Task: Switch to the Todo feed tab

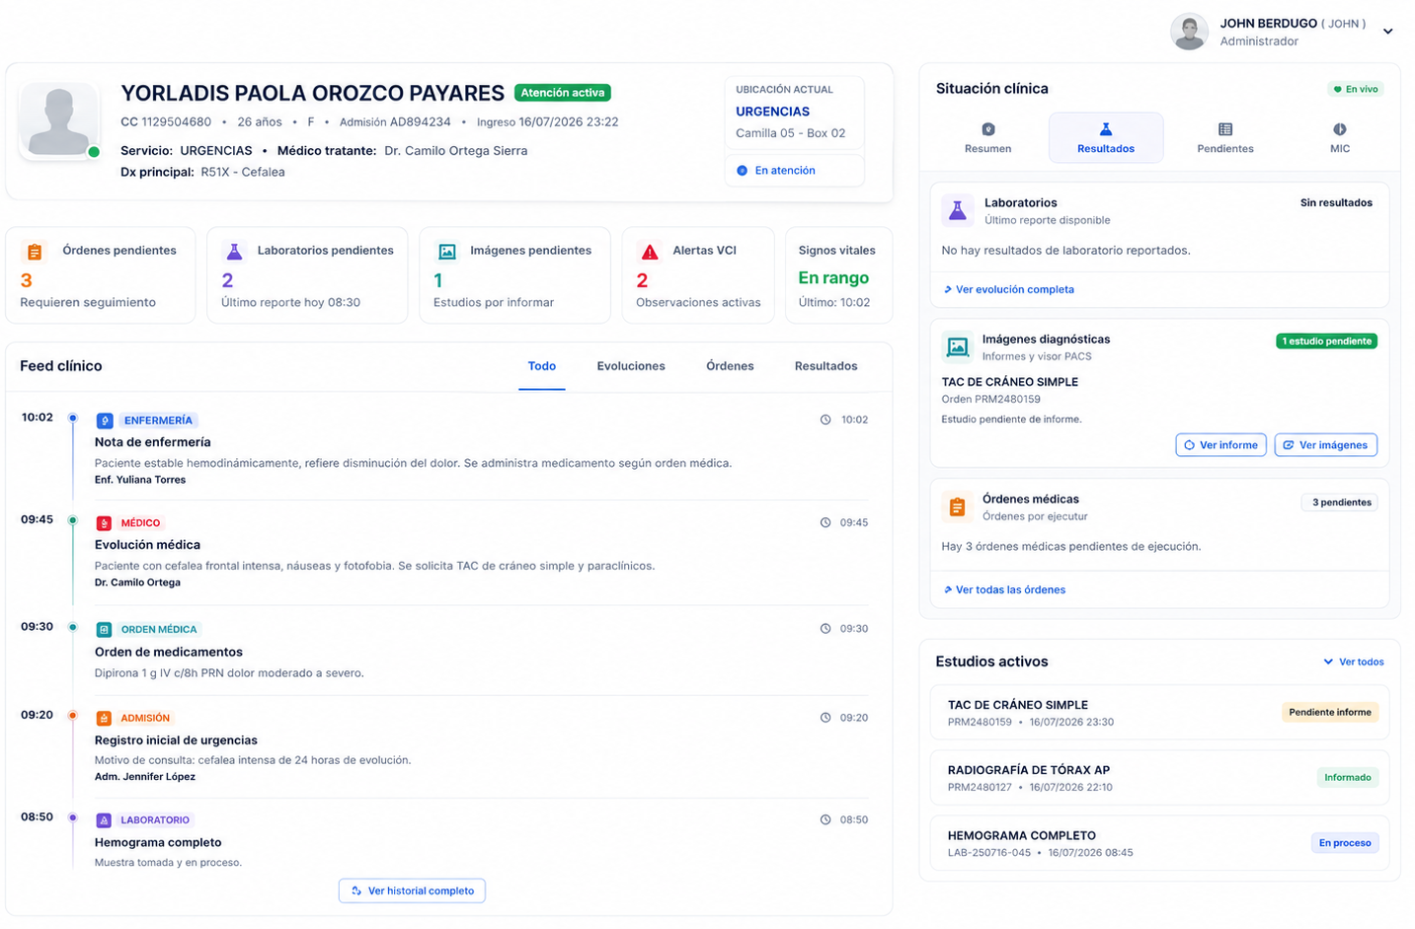Action: (x=541, y=366)
